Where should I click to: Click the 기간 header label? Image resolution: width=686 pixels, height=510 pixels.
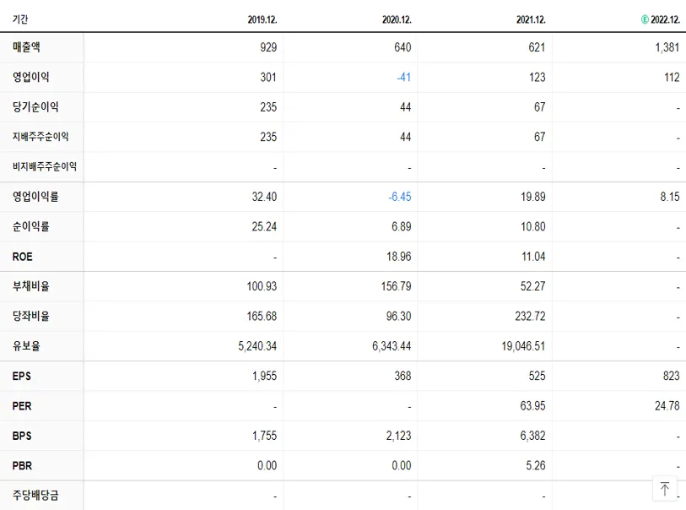(20, 19)
